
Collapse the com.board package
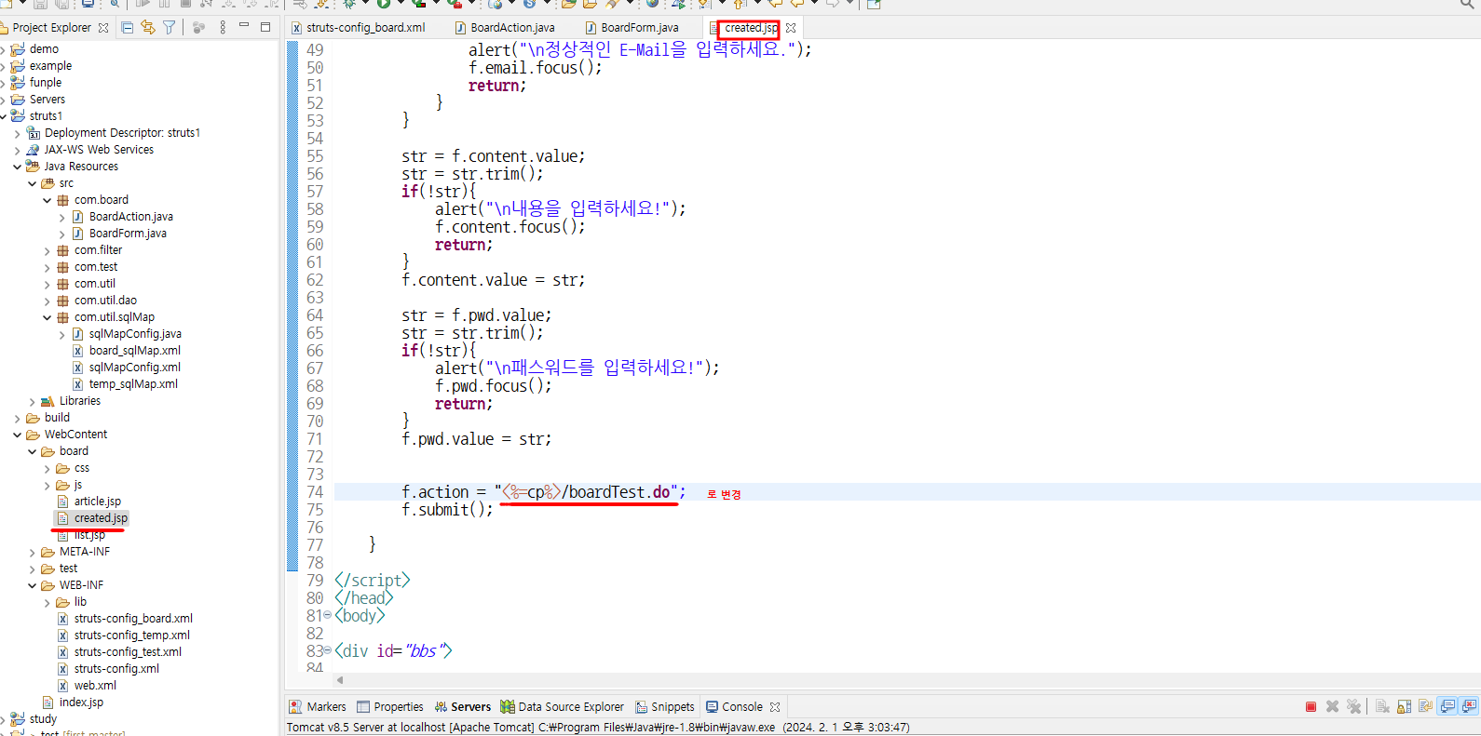tap(48, 200)
